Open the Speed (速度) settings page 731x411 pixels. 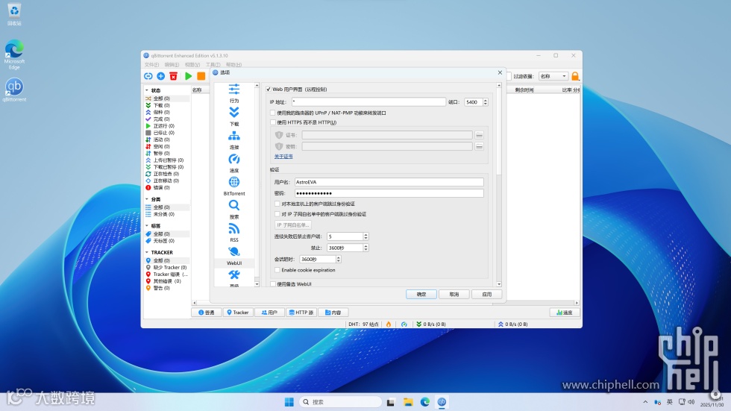coord(234,160)
